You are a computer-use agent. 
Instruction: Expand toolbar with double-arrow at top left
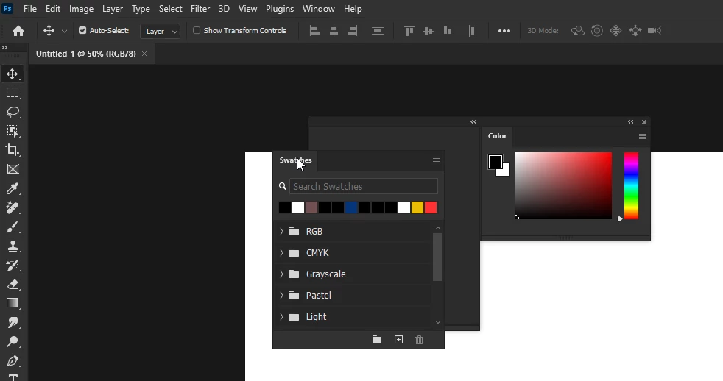coord(4,47)
